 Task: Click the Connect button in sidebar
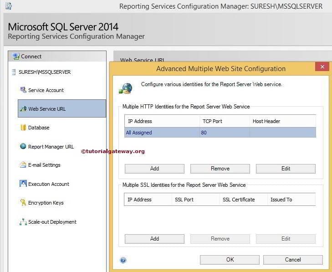(x=57, y=56)
